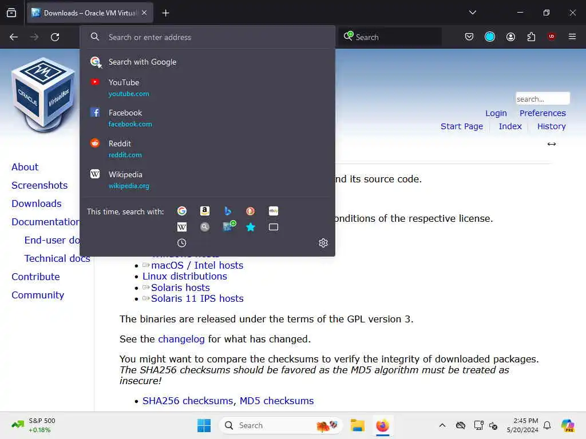Open Documentation in the sidebar

(x=45, y=222)
